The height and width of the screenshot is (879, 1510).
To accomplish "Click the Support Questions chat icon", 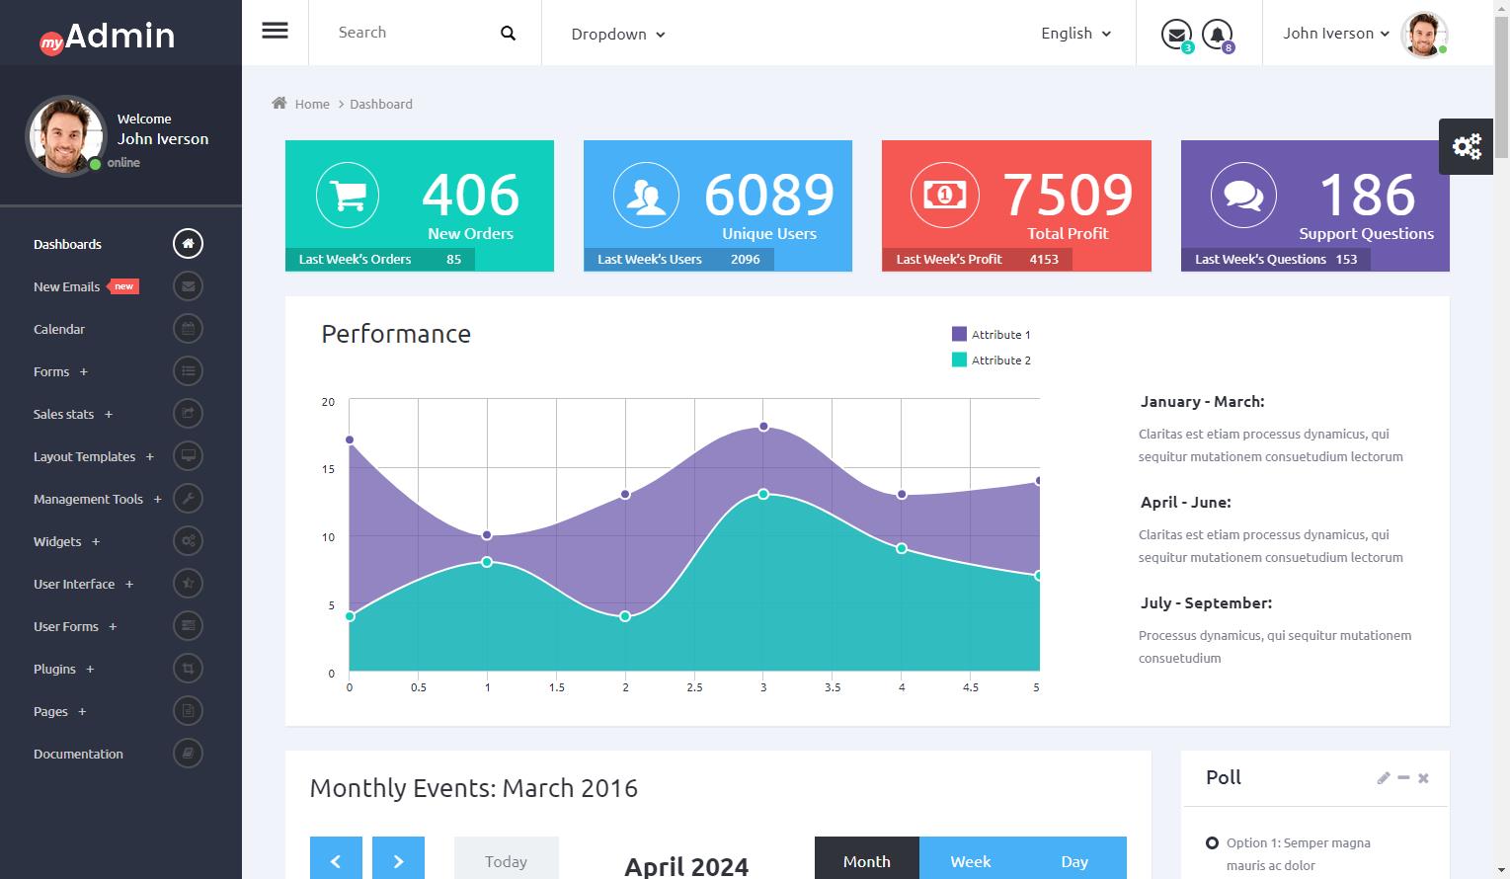I will coord(1243,195).
